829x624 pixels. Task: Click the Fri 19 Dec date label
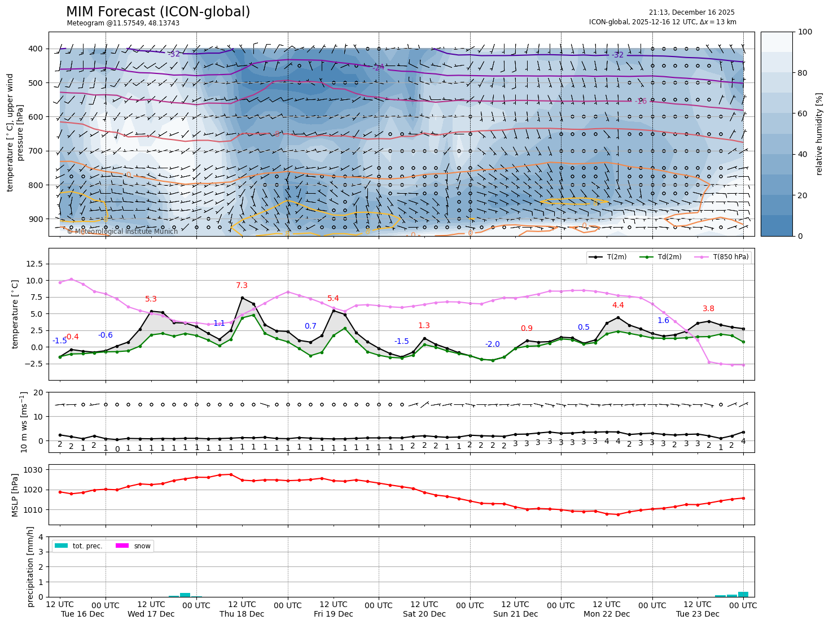tap(334, 614)
